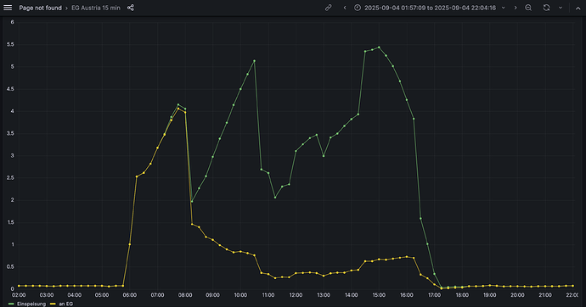Click the 15:00 x-axis label
The width and height of the screenshot is (586, 307).
point(379,295)
